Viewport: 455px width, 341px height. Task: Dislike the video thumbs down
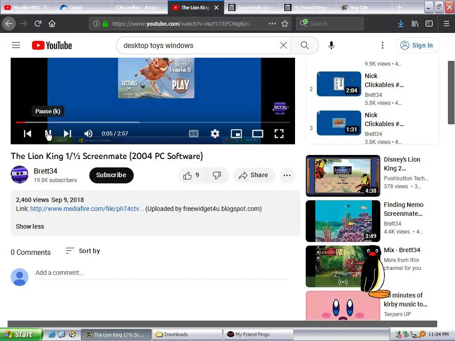[x=217, y=175]
